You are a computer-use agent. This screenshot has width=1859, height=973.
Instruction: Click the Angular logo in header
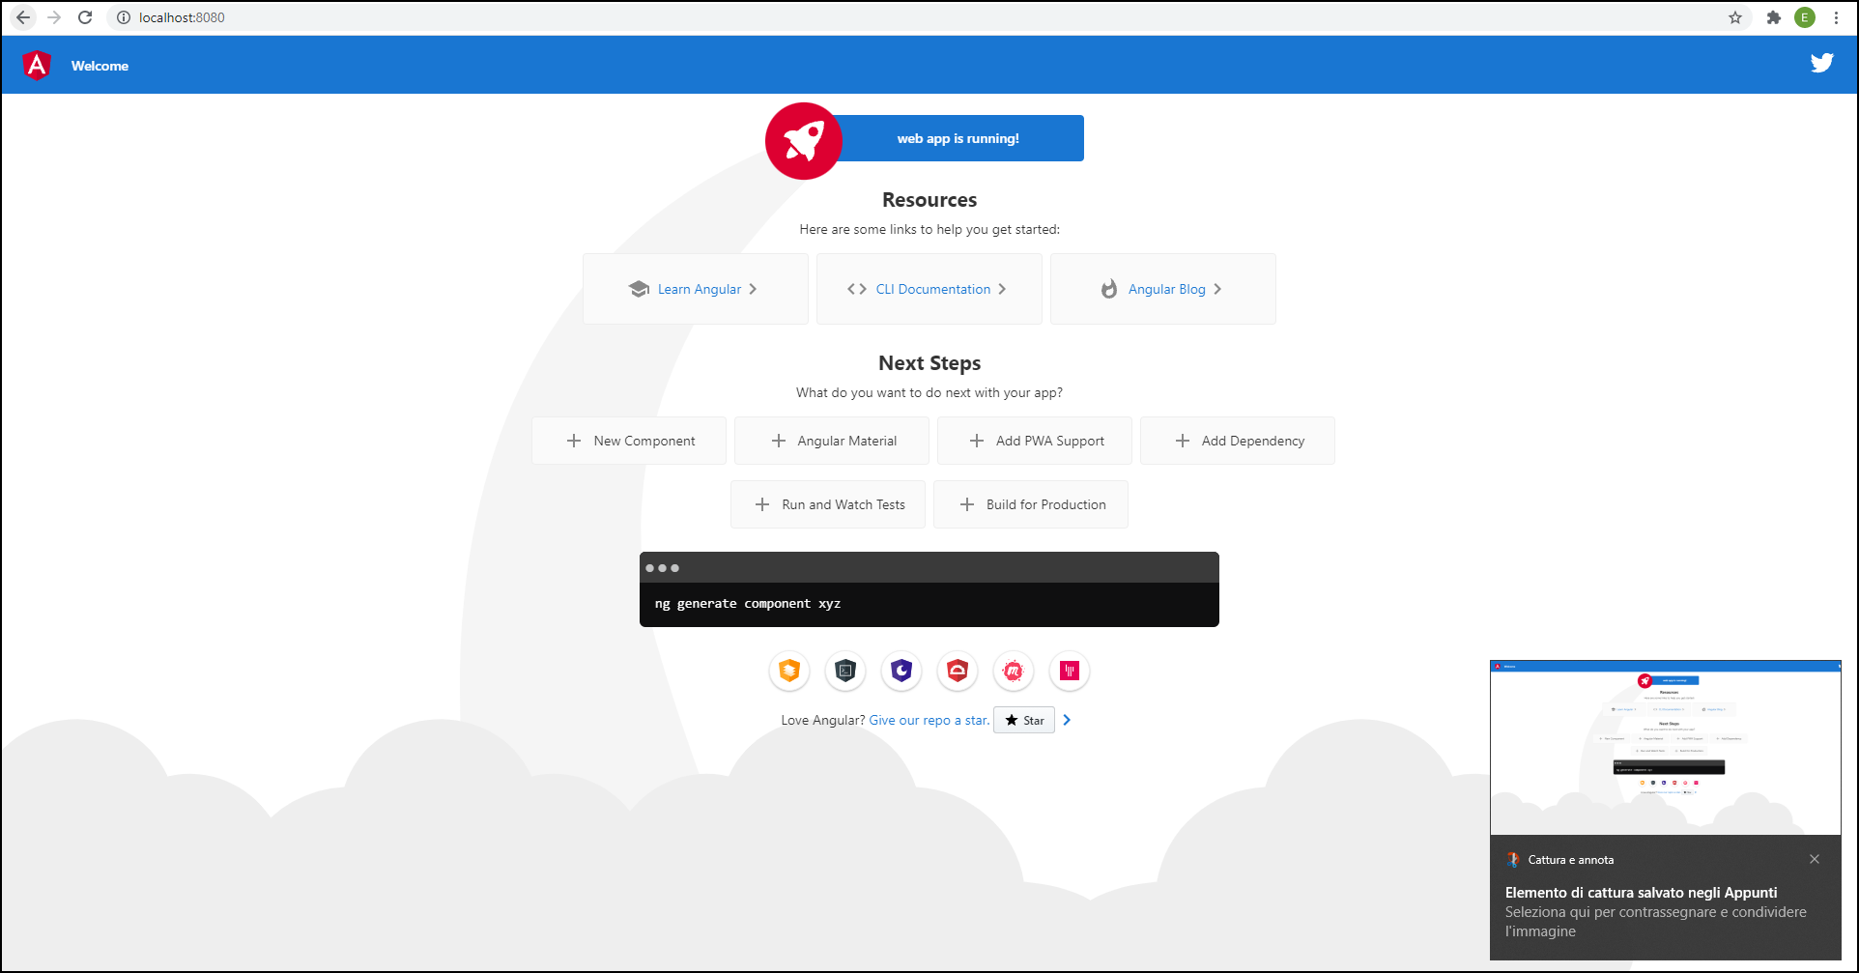point(37,65)
